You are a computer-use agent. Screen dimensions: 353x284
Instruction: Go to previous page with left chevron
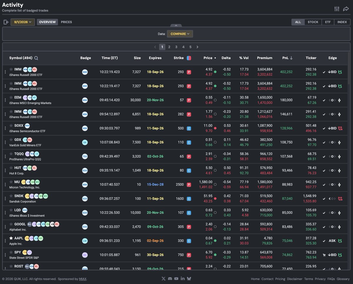point(155,47)
